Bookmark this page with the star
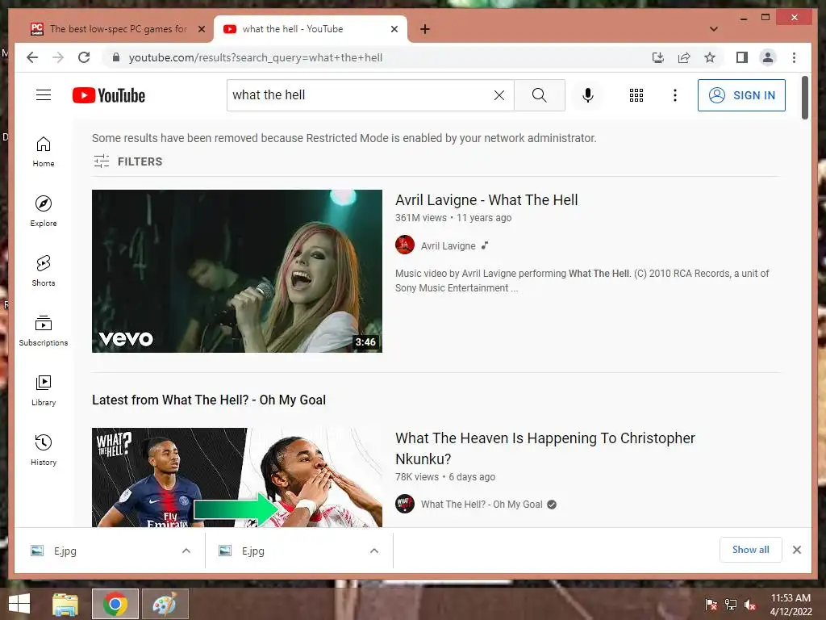The width and height of the screenshot is (826, 620). [x=710, y=57]
